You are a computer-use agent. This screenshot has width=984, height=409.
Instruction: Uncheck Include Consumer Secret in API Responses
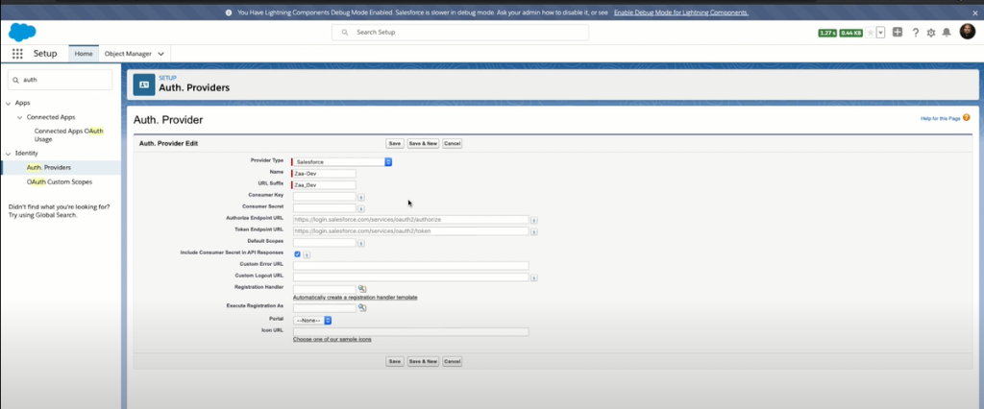point(297,253)
